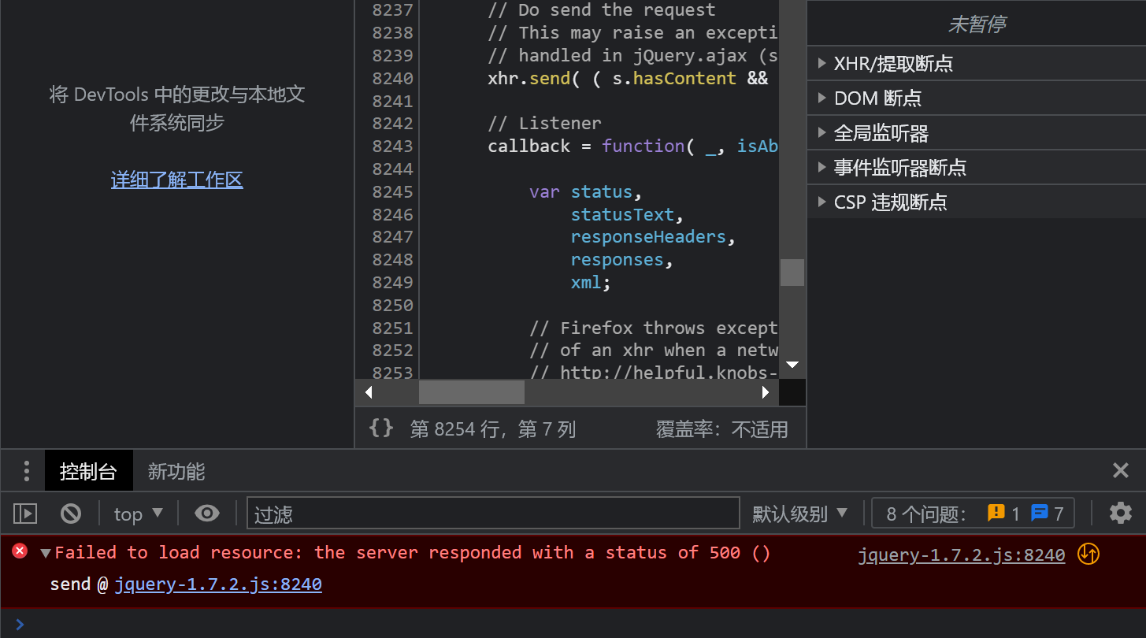Open the 详细了解工作区 link
The height and width of the screenshot is (638, 1146).
point(176,180)
